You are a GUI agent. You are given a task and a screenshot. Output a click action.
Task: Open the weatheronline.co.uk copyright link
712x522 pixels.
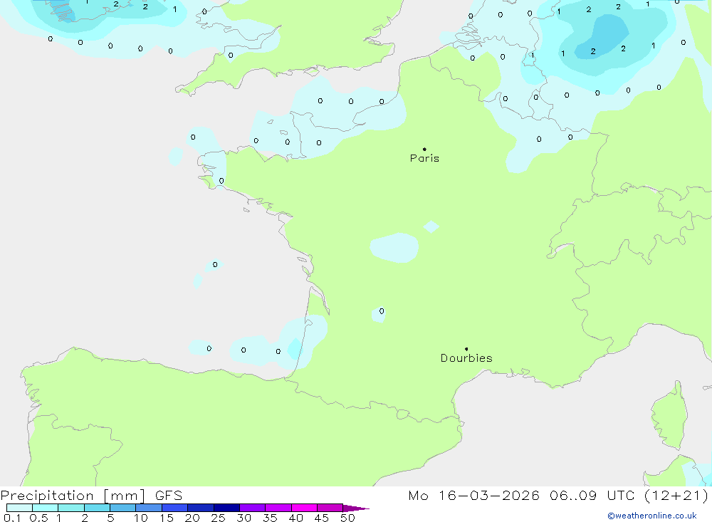(652, 516)
